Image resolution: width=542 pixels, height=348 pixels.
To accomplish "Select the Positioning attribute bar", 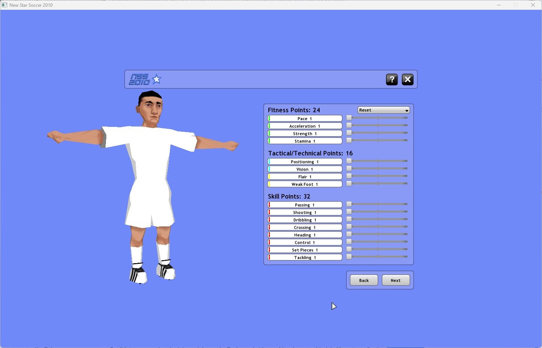I will [305, 162].
